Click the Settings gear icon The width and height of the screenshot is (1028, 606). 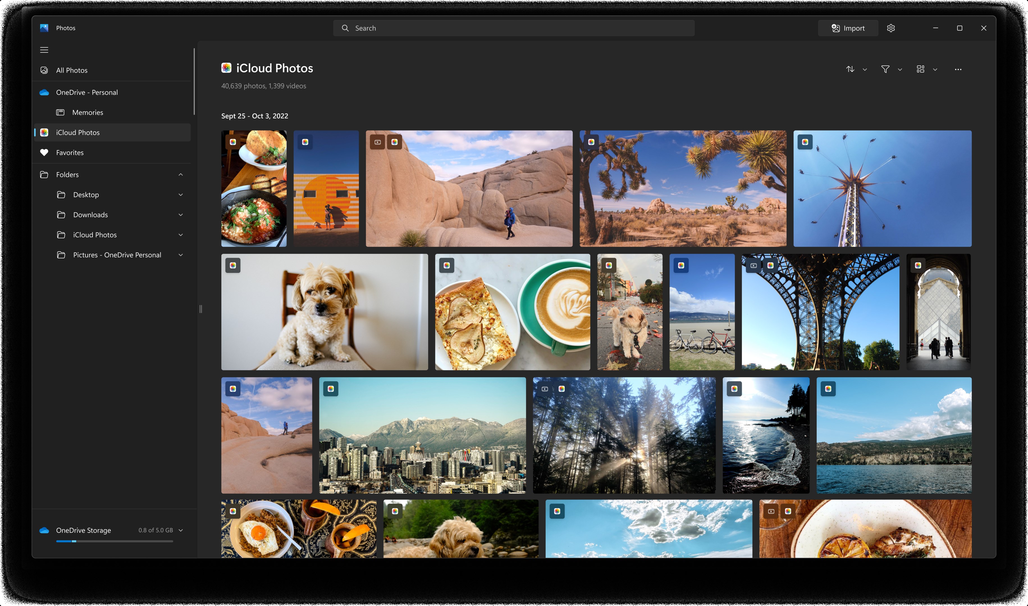(x=891, y=28)
